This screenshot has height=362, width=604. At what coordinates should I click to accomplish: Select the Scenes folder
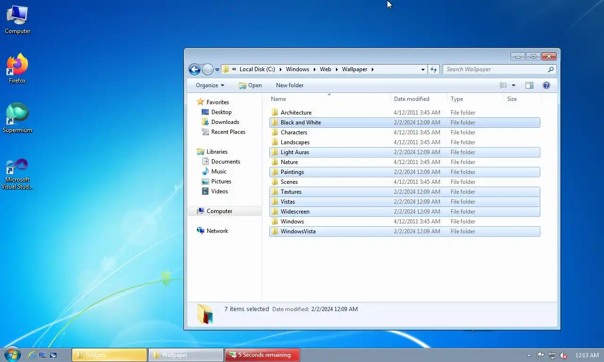[x=405, y=182]
